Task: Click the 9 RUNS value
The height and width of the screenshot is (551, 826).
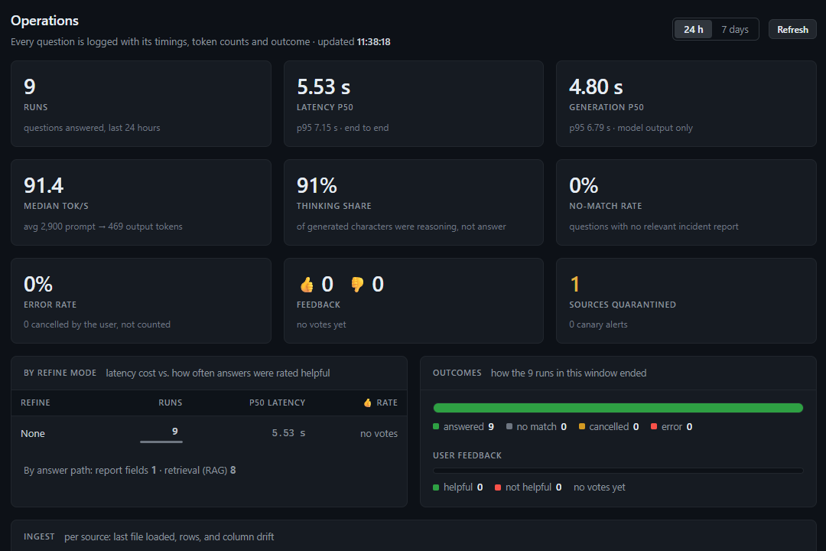Action: pyautogui.click(x=30, y=87)
